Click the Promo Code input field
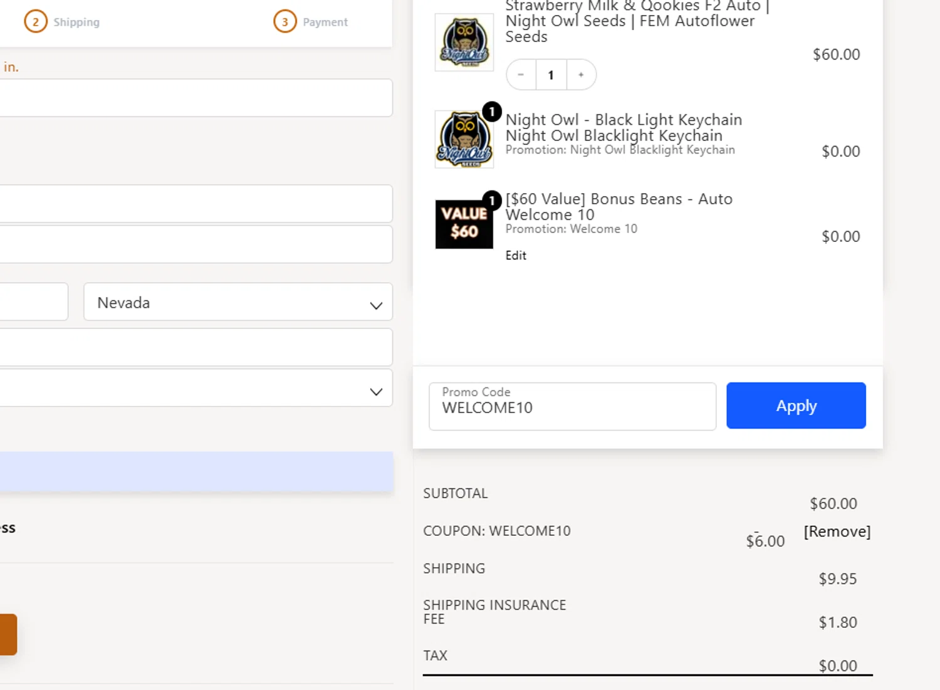The height and width of the screenshot is (690, 940). pos(573,406)
